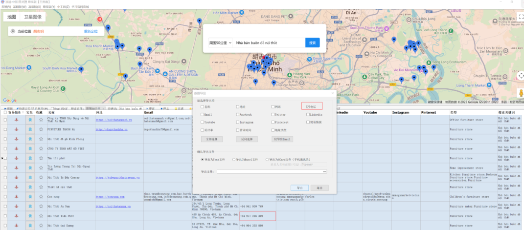The width and height of the screenshot is (524, 230).
Task: Uncheck the 电话 export checkbox
Action: [x=308, y=106]
